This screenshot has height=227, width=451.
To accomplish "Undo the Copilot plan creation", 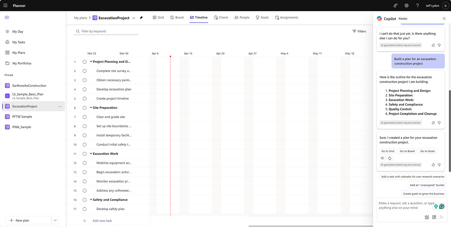I will pos(382,158).
